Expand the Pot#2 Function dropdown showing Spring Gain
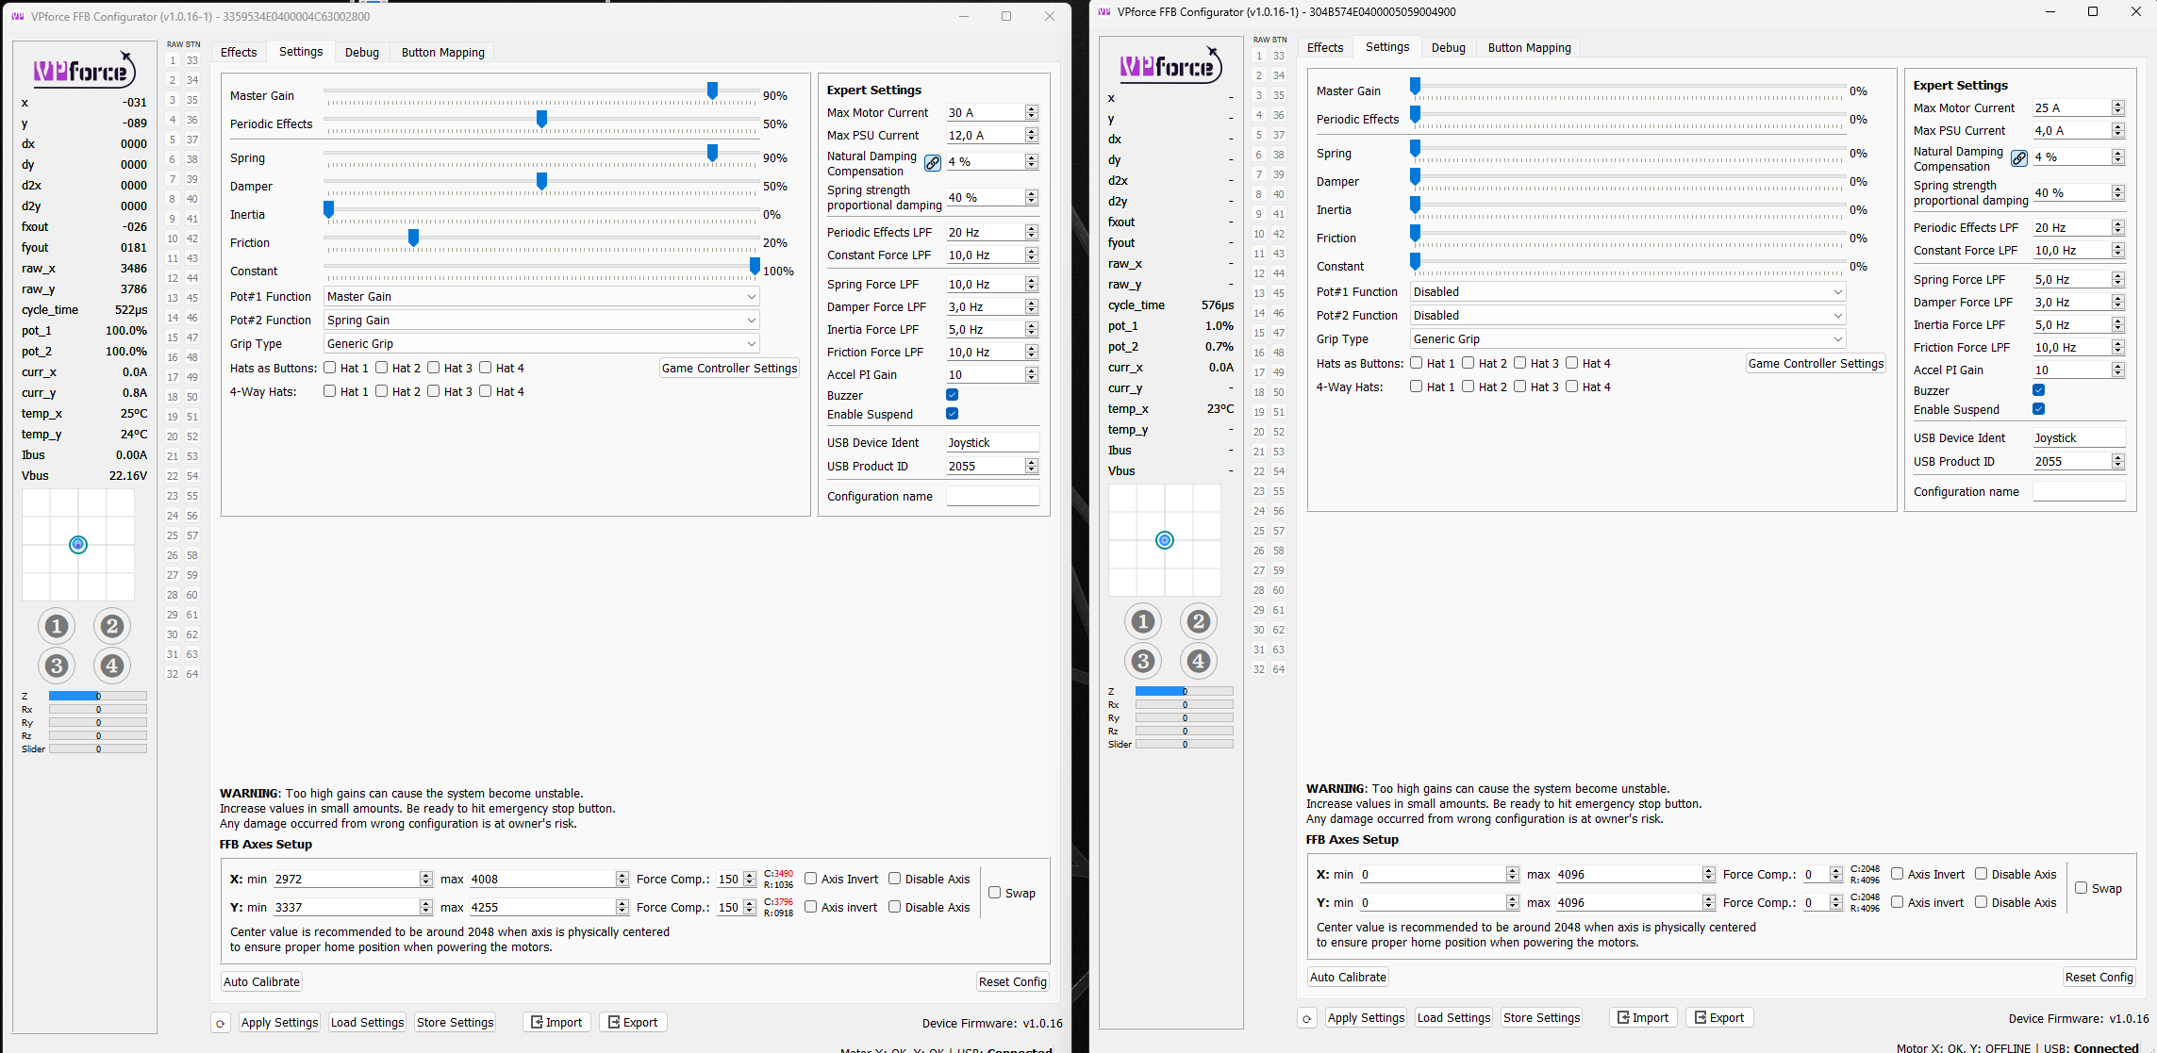 (541, 321)
